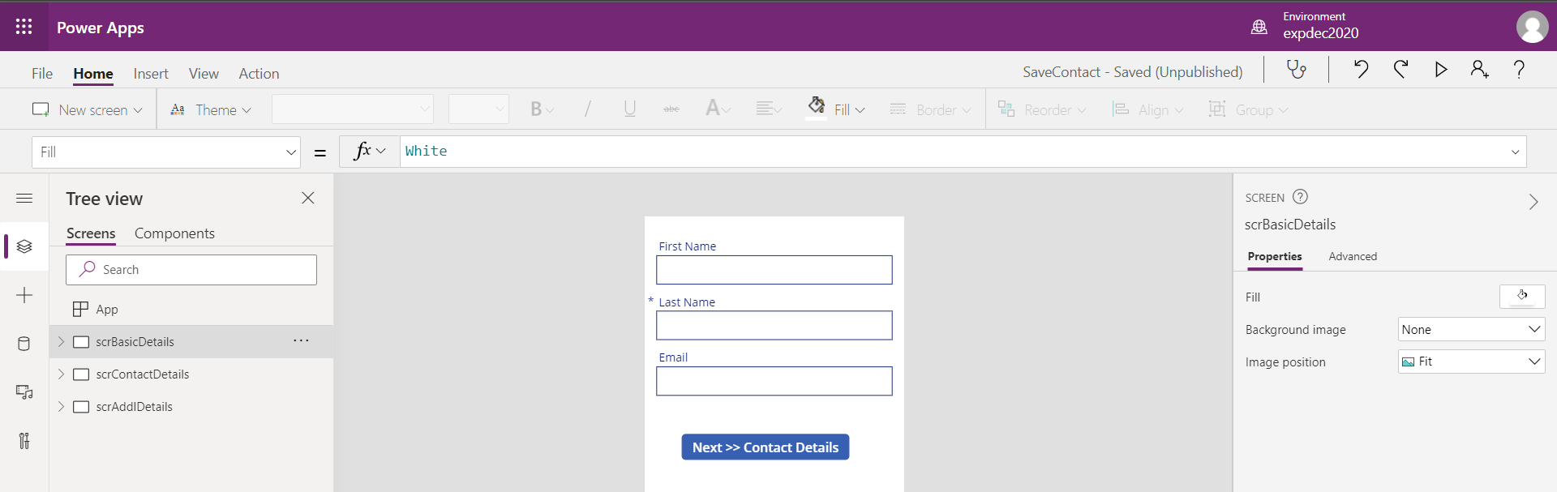
Task: Open the Fill color swatch in Properties pane
Action: click(1522, 297)
